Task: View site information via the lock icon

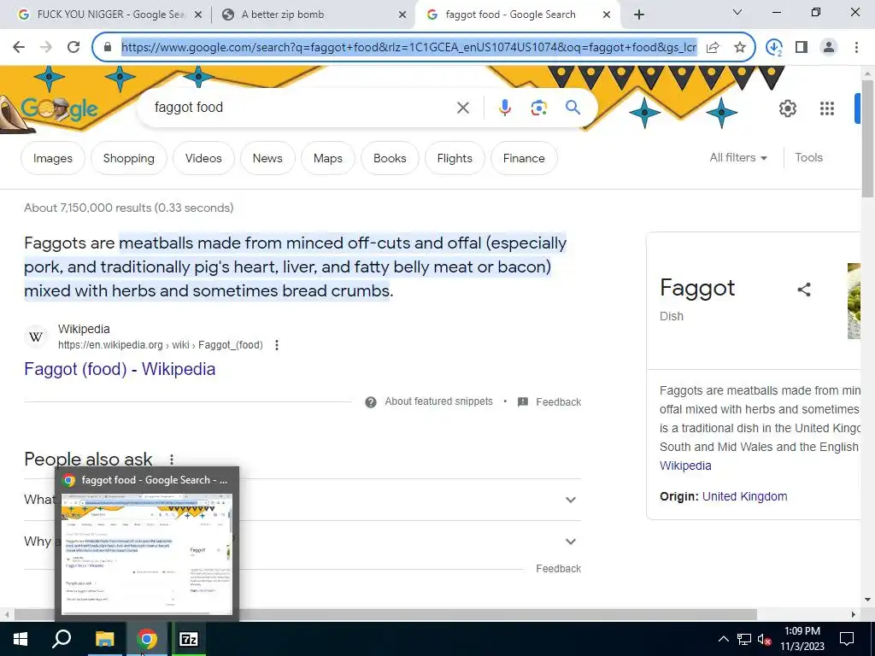Action: (108, 47)
